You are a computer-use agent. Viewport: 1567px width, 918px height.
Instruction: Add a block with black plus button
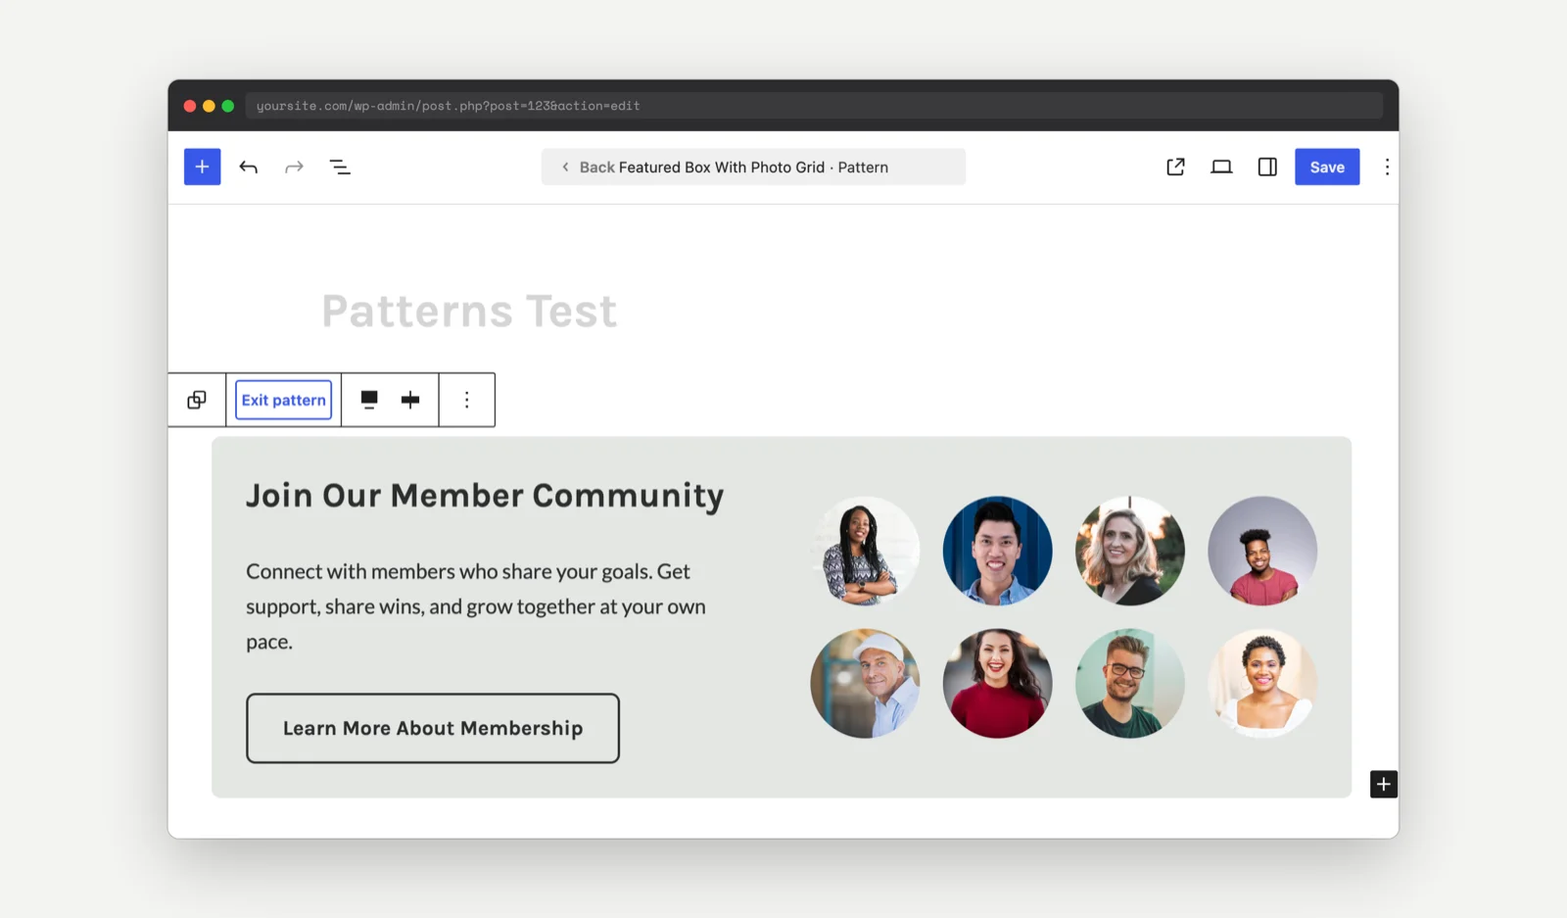tap(1383, 784)
